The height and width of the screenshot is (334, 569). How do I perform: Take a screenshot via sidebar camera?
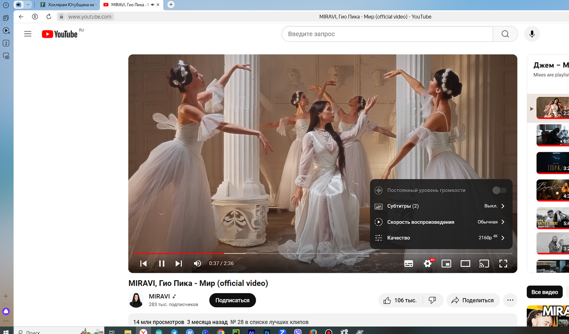coord(6,56)
